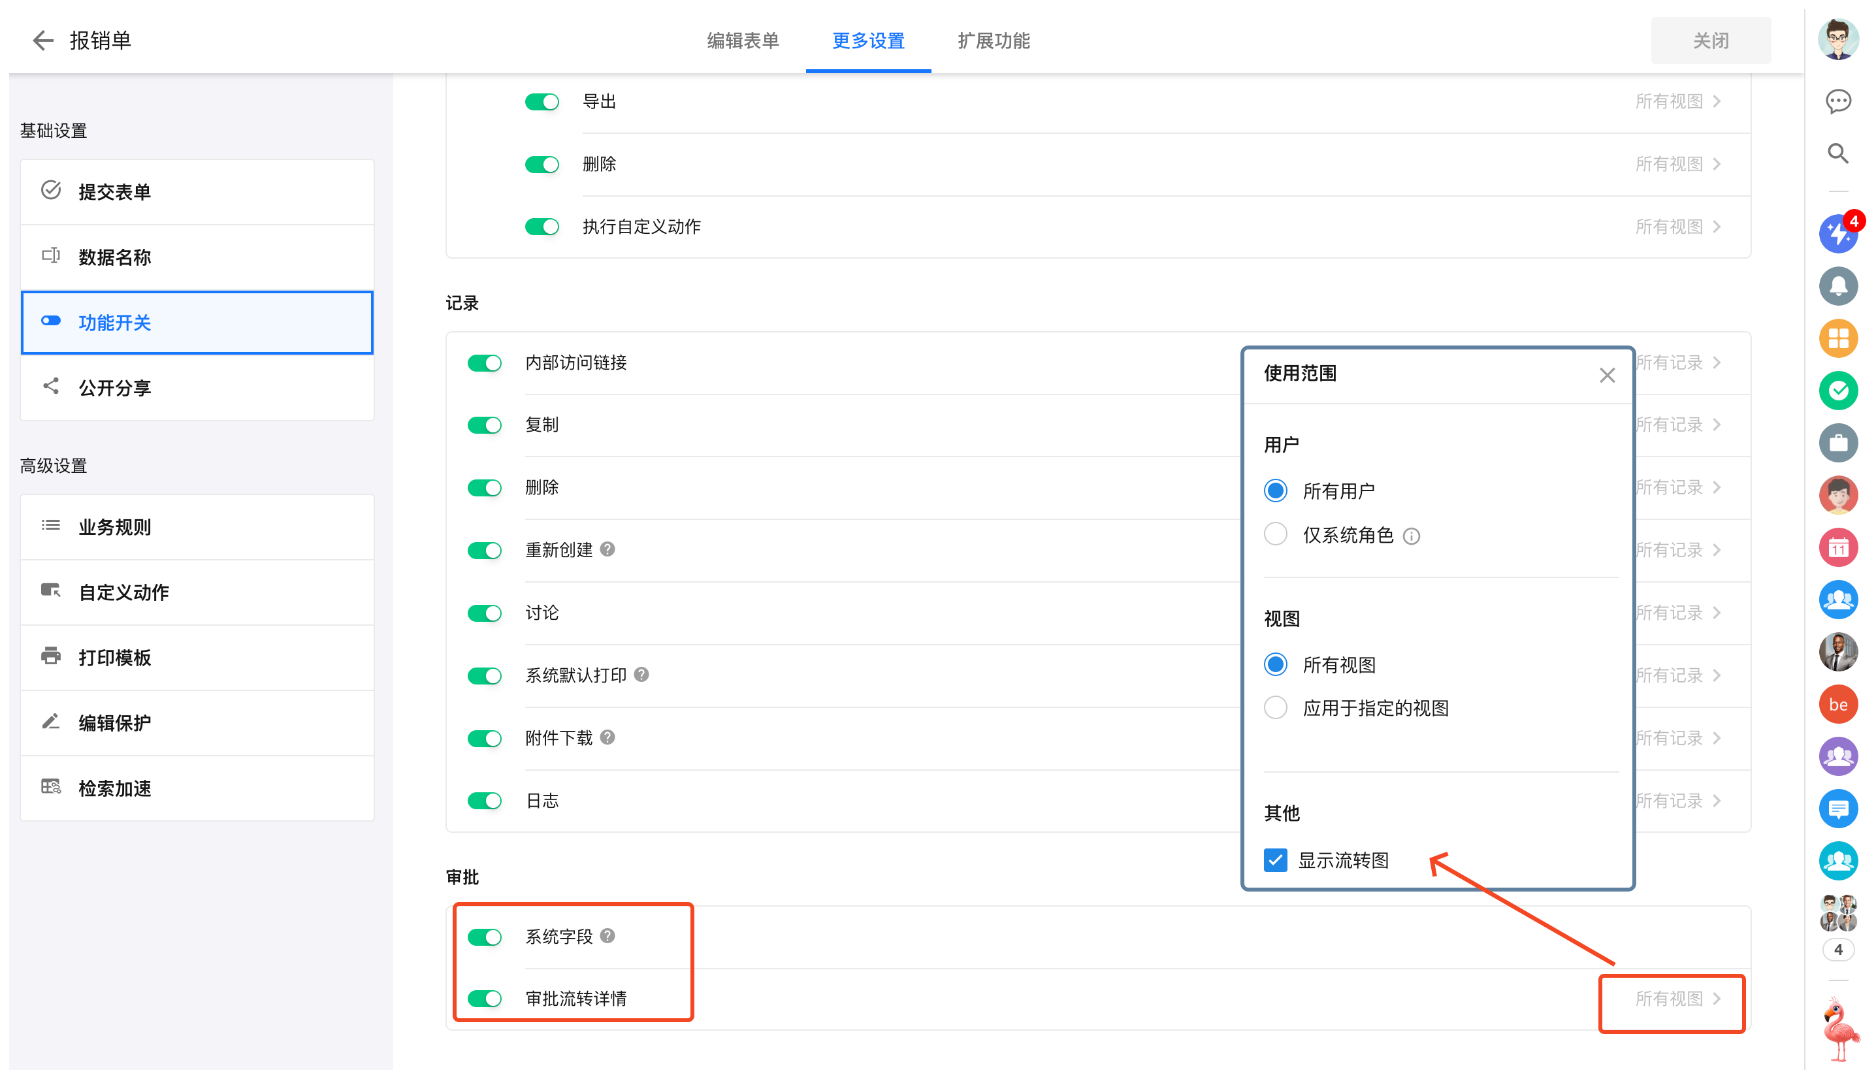
Task: Click the back arrow next to 报销单
Action: (x=43, y=40)
